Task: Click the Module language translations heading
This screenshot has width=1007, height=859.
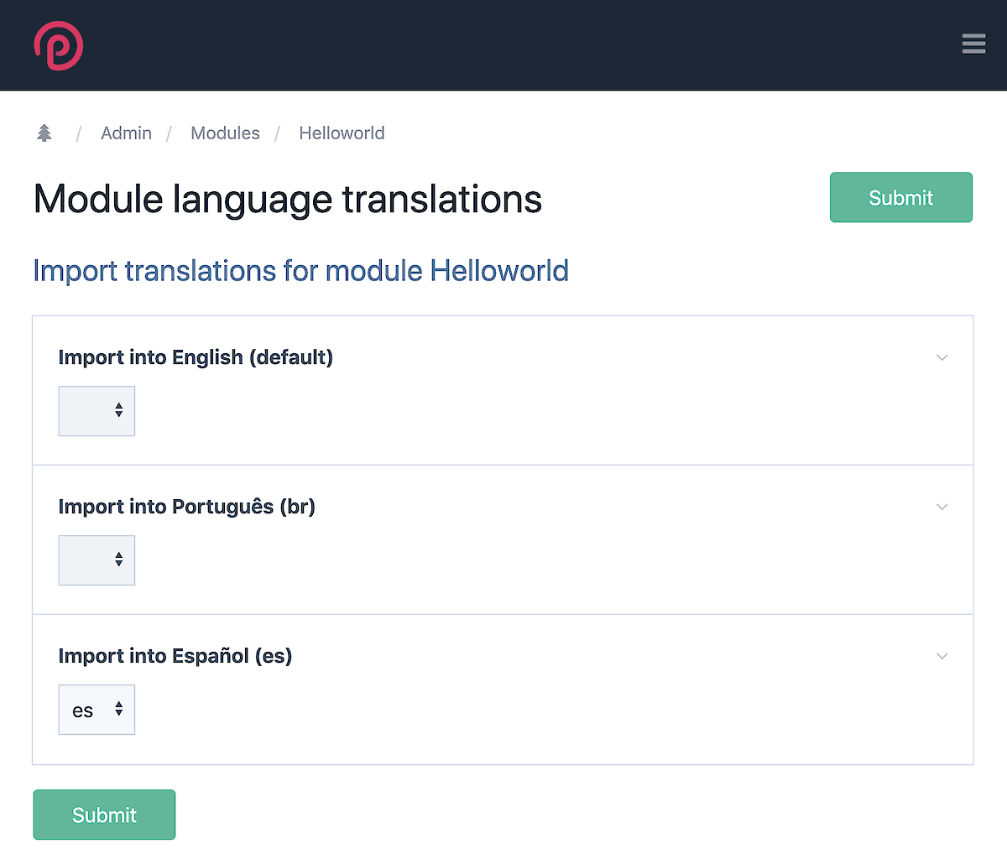Action: pyautogui.click(x=288, y=200)
